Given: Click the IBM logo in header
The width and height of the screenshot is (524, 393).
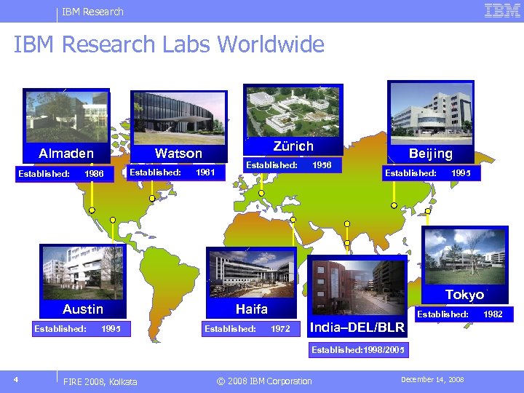Looking at the screenshot, I should (502, 10).
